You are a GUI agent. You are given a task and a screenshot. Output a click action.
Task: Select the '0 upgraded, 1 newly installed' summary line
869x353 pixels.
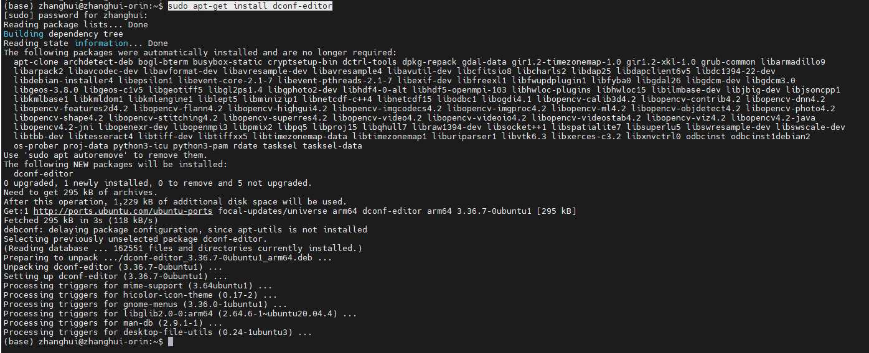(157, 183)
